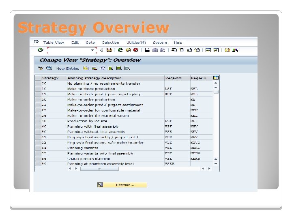Toggle Display/Change pencil icon
Screen dimensions: 292x219
(41, 69)
